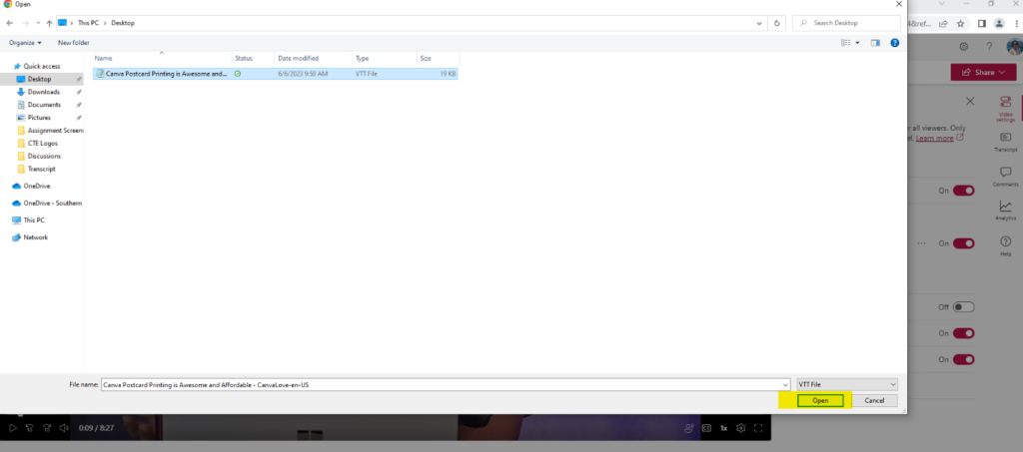
Task: Open the view options dropdown arrow
Action: [x=857, y=43]
